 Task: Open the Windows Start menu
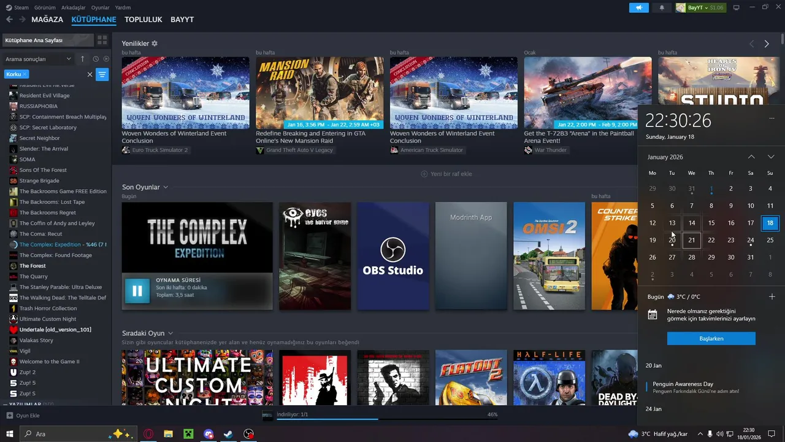9,434
